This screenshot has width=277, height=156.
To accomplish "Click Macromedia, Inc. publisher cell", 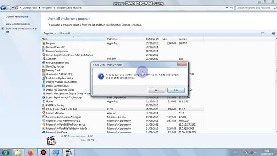I will (x=116, y=117).
